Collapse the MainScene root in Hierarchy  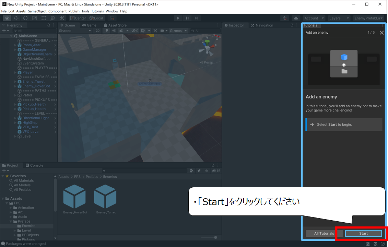pos(11,36)
